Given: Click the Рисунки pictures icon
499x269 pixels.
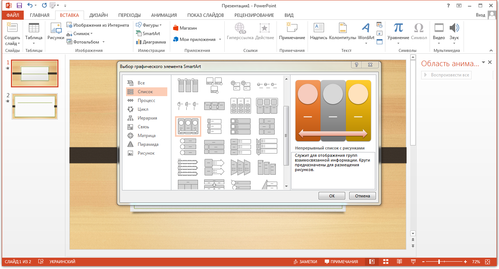Looking at the screenshot, I should (x=56, y=29).
